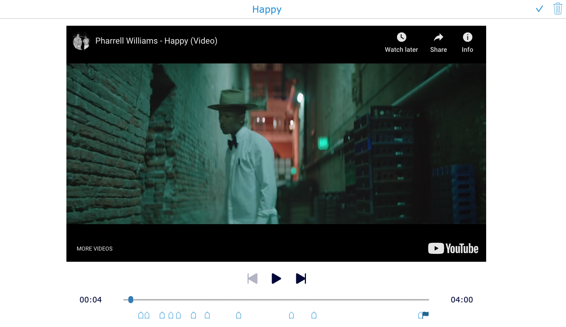566x327 pixels.
Task: Click the eighth timeline marker
Action: click(239, 315)
